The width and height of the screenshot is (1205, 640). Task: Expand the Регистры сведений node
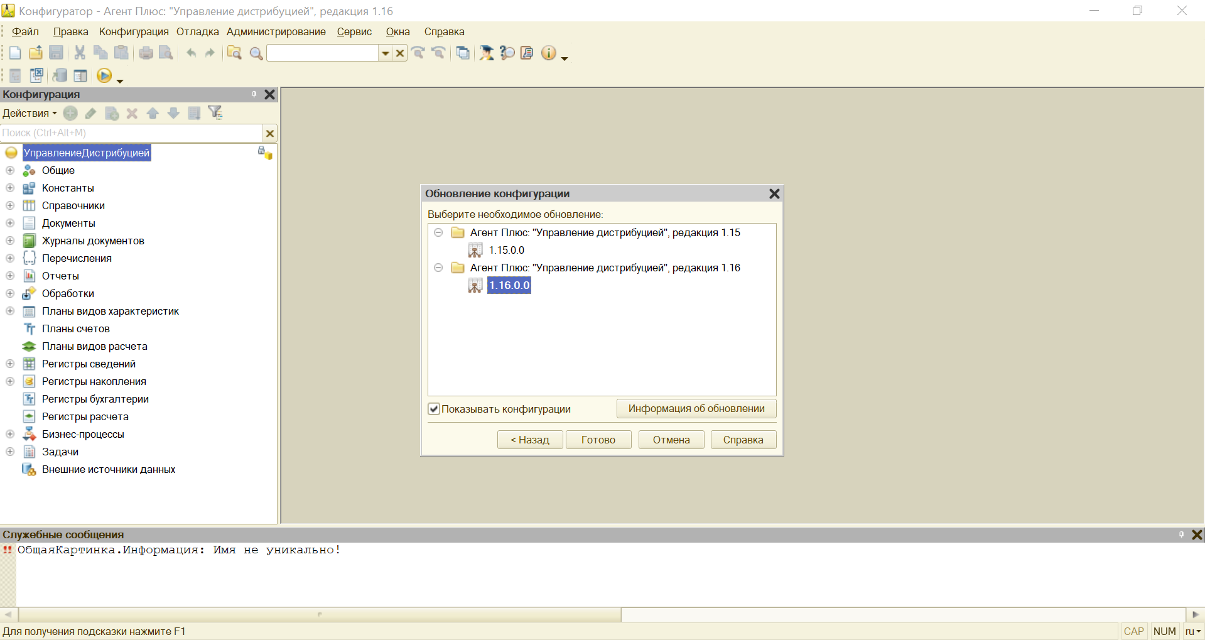pyautogui.click(x=10, y=364)
